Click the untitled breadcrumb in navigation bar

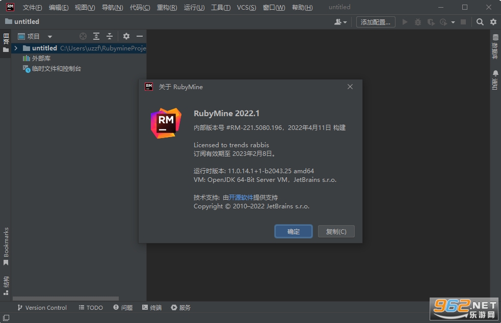[x=22, y=21]
